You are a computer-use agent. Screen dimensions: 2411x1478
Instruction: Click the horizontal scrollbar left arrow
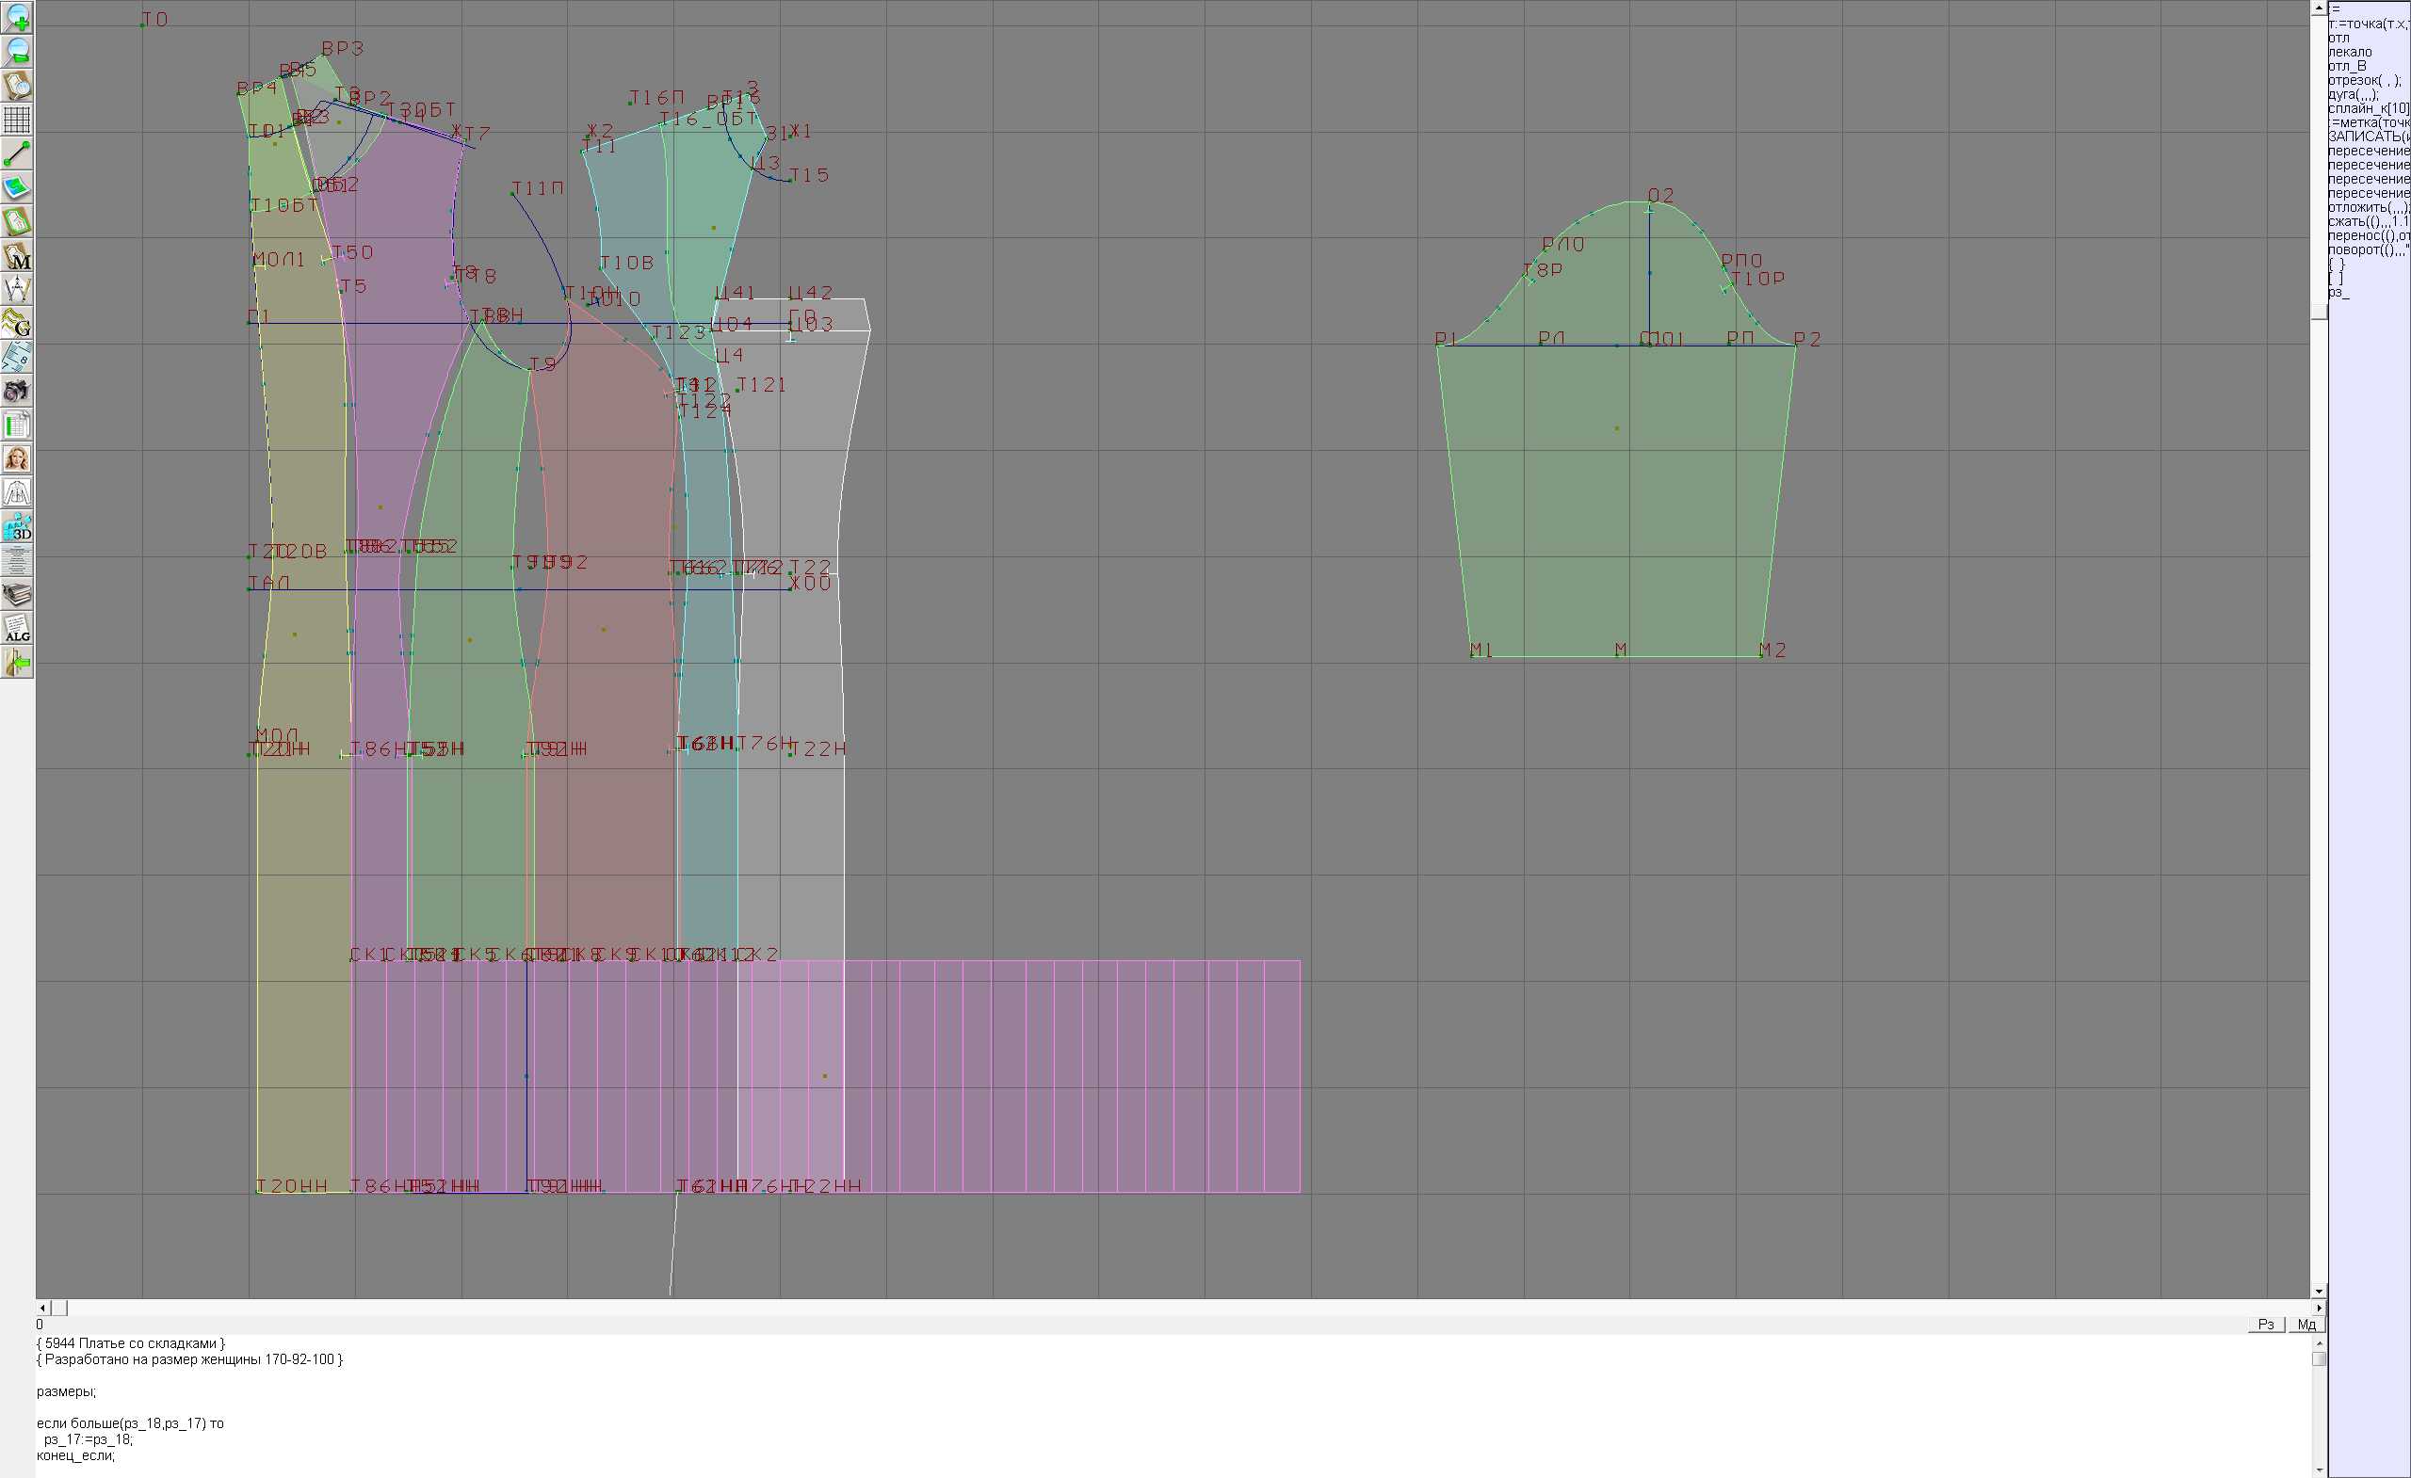[42, 1308]
